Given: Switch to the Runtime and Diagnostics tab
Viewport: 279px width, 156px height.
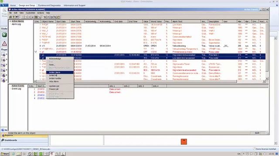Looking at the screenshot, I should 49,6.
